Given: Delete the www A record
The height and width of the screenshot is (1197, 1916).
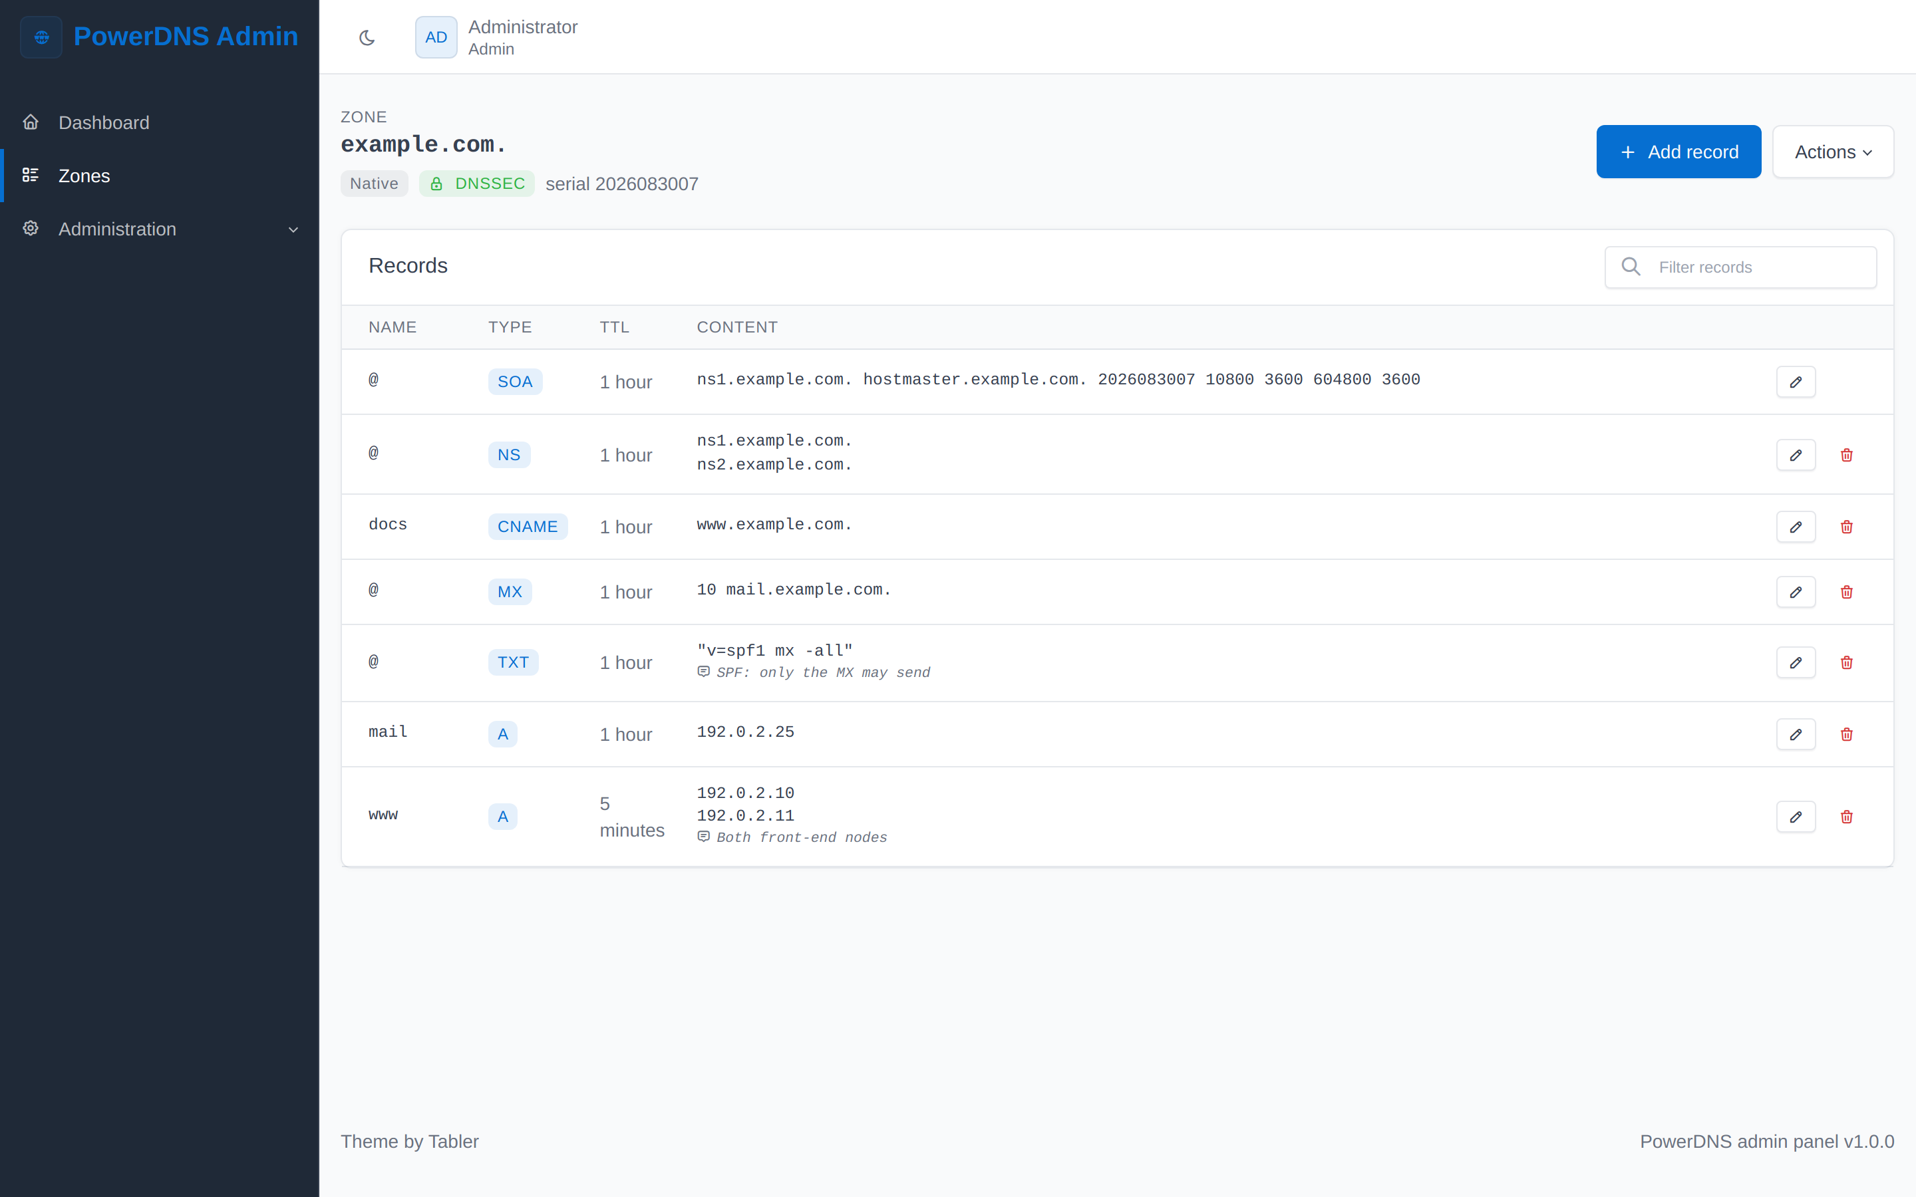Looking at the screenshot, I should tap(1846, 817).
